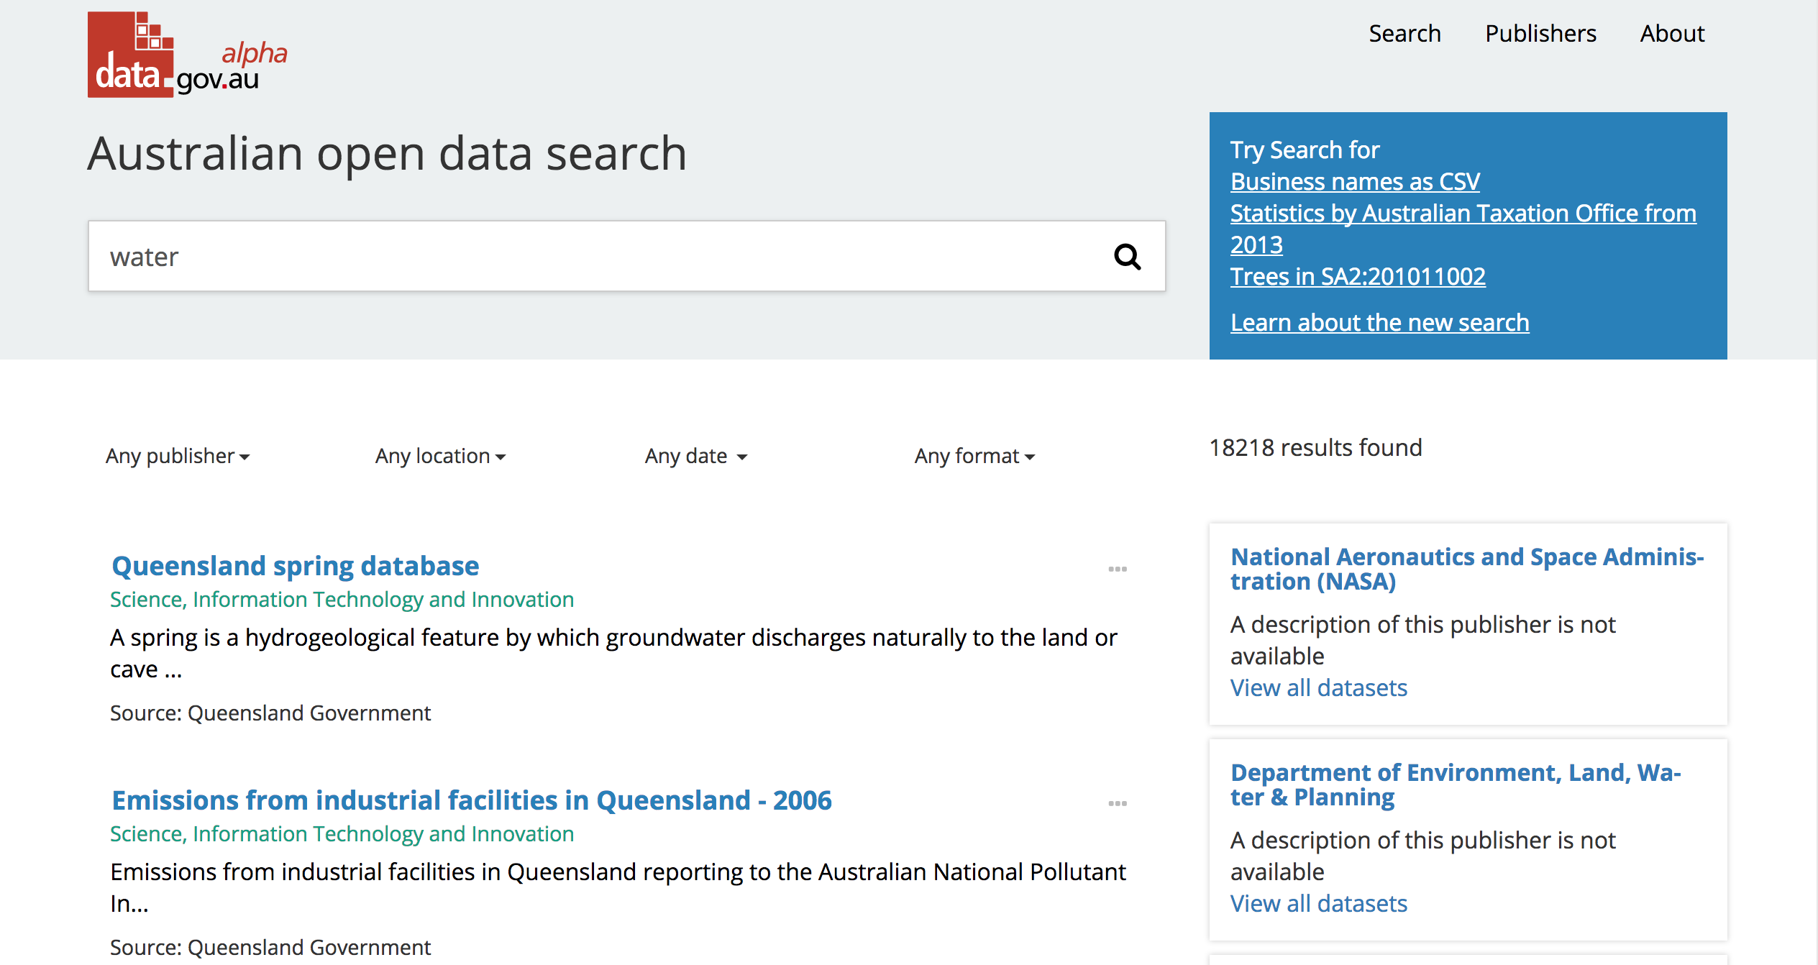Open Emissions from industrial facilities Queensland 2006
This screenshot has width=1818, height=965.
(472, 800)
